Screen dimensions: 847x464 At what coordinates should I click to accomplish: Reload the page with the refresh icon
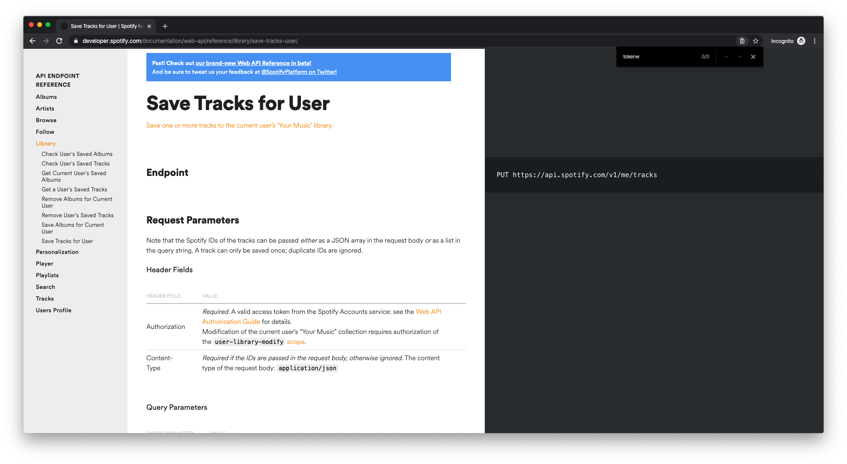(x=59, y=41)
